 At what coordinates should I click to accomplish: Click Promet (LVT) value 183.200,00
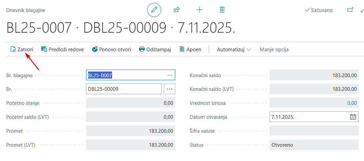tap(130, 145)
